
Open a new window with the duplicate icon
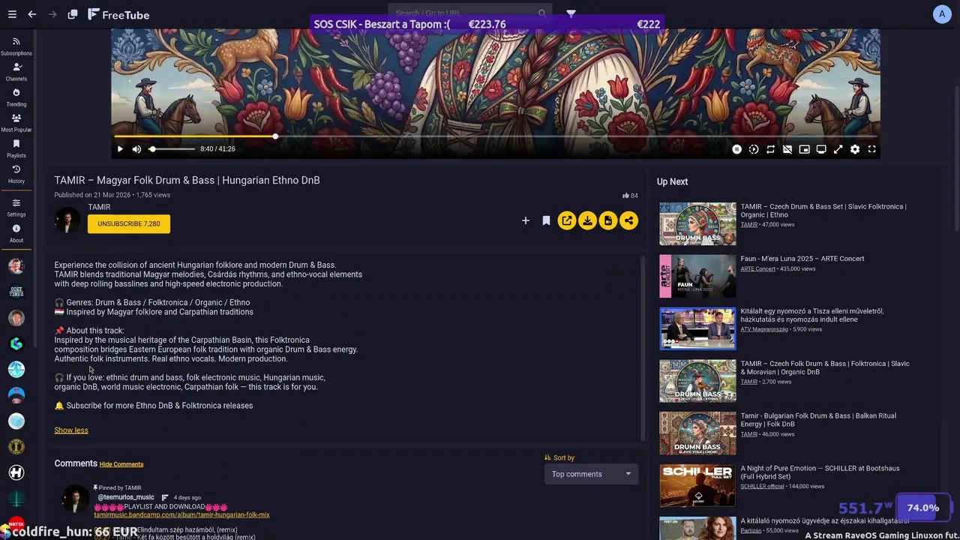tap(73, 14)
